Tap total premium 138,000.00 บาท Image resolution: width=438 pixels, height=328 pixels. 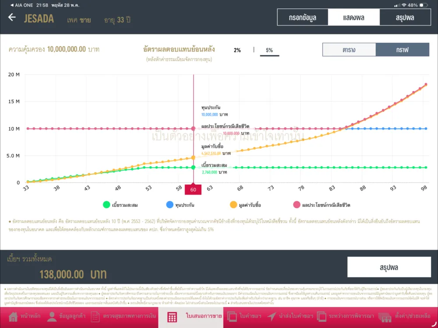tap(73, 274)
